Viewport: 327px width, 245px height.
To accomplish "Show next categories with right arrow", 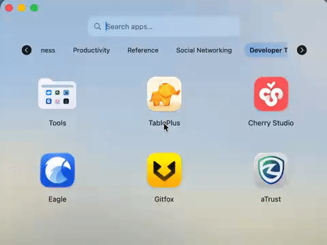I will (x=302, y=50).
